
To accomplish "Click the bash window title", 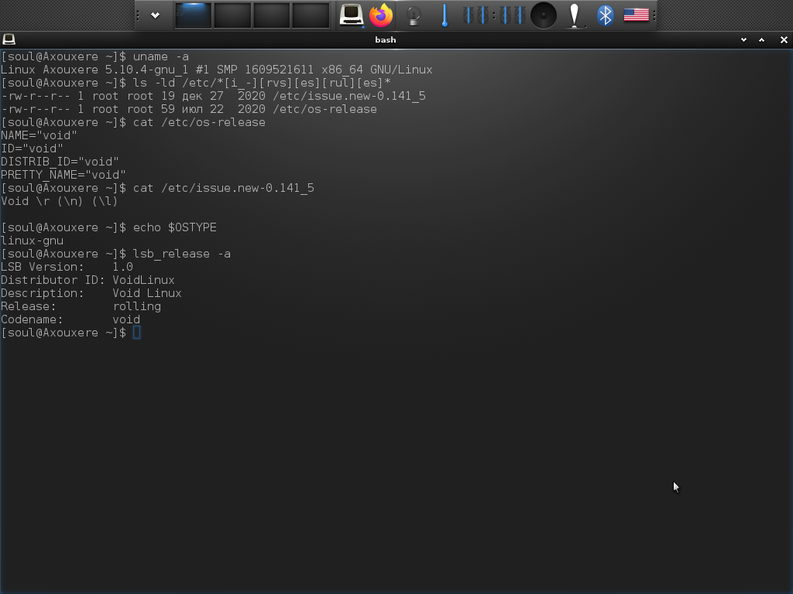I will tap(386, 40).
